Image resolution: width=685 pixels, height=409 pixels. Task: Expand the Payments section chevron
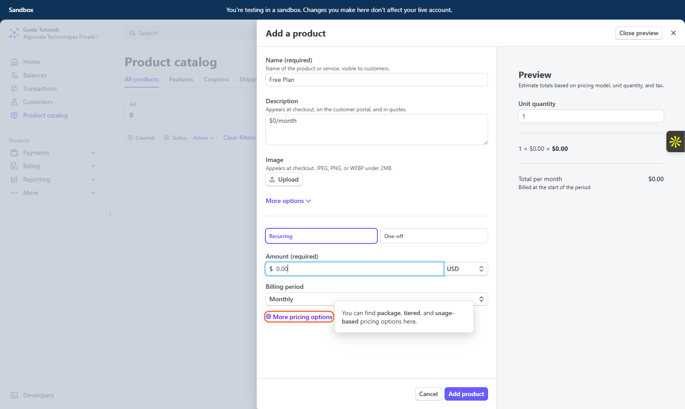[93, 153]
